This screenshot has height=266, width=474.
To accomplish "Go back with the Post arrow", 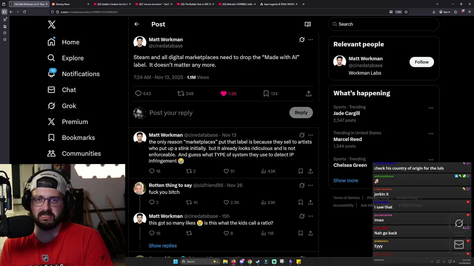I will [x=137, y=24].
